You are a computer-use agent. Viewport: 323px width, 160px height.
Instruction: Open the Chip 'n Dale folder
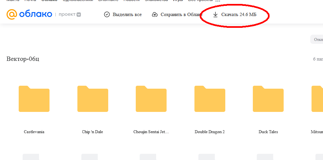(92, 99)
